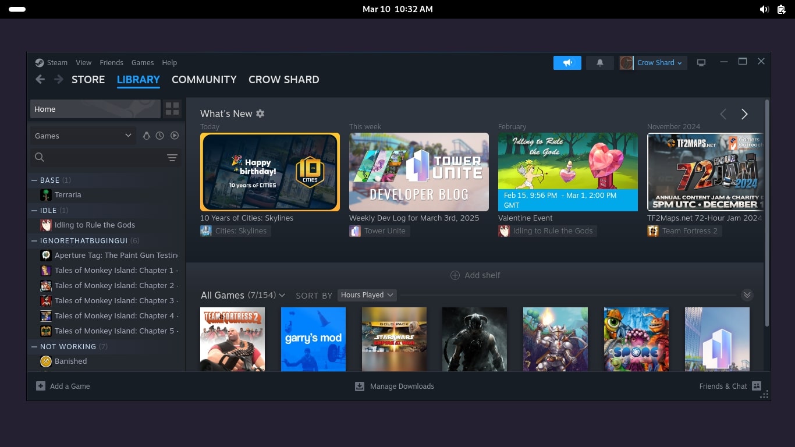The height and width of the screenshot is (447, 795).
Task: Open the system volume indicator
Action: (764, 9)
